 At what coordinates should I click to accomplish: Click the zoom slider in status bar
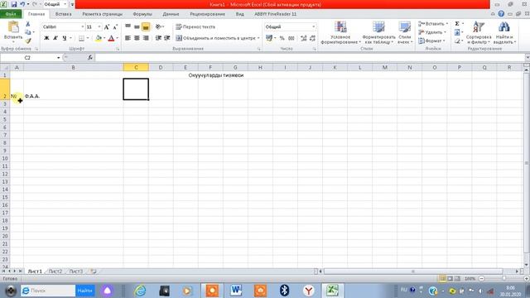503,279
